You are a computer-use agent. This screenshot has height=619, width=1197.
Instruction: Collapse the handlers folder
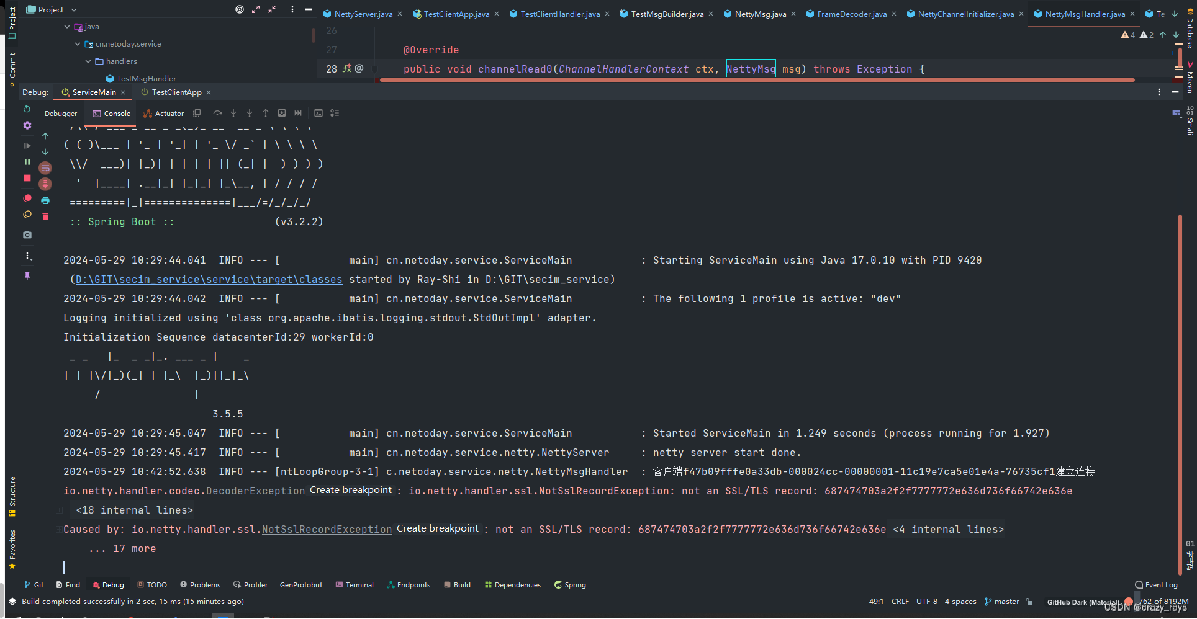88,61
